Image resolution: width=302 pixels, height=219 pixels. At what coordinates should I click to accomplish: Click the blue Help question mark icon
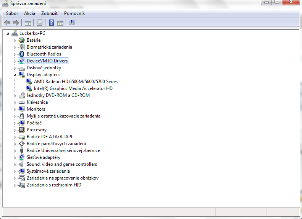[x=51, y=23]
